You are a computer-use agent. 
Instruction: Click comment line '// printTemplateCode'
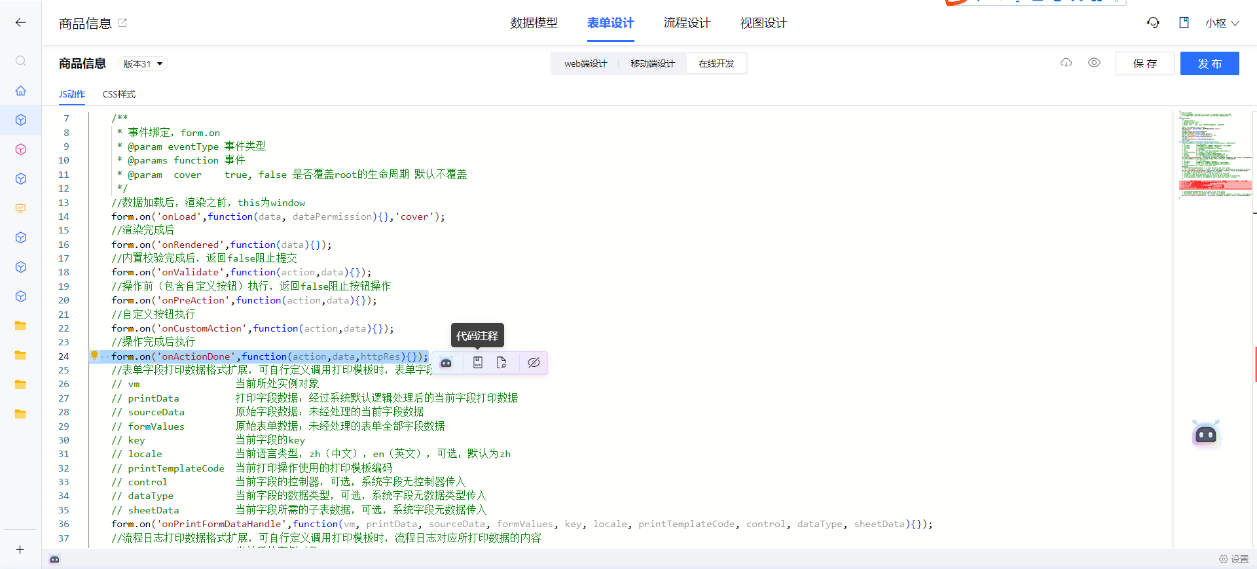pos(252,468)
